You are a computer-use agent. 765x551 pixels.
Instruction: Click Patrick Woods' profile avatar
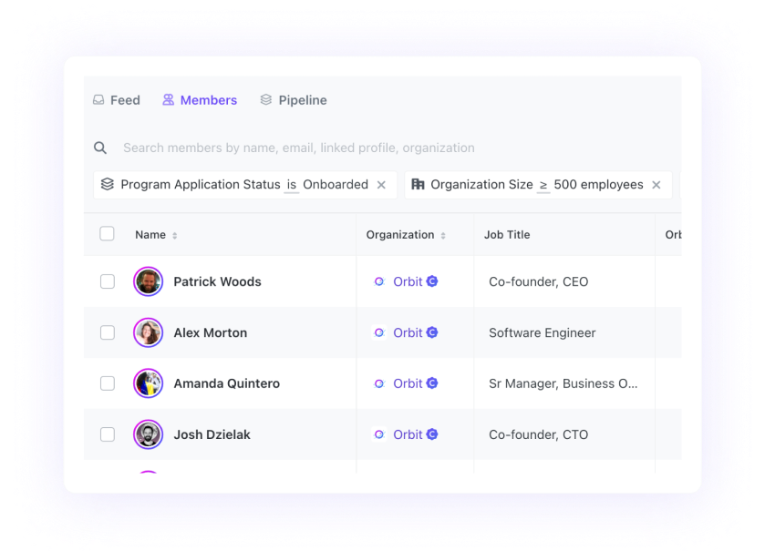point(148,281)
